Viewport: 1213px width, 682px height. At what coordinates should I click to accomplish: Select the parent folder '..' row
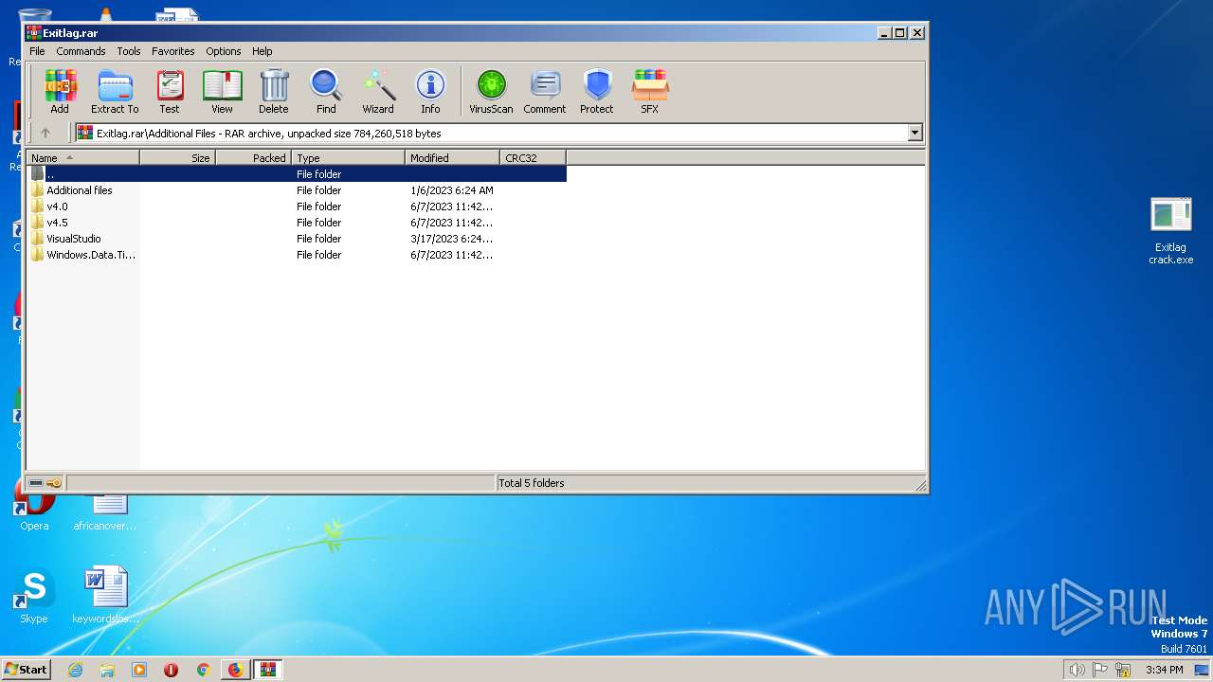coord(298,174)
